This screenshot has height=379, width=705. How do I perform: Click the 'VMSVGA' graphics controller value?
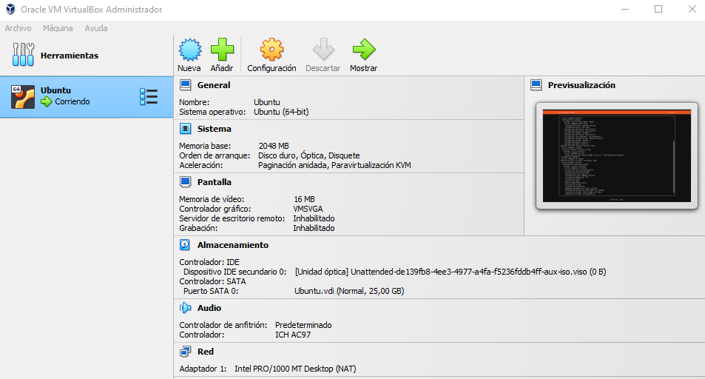308,209
